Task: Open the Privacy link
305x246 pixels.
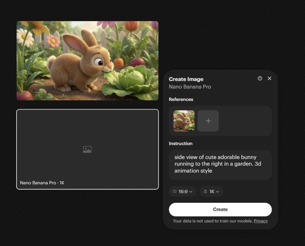Action: coord(261,221)
